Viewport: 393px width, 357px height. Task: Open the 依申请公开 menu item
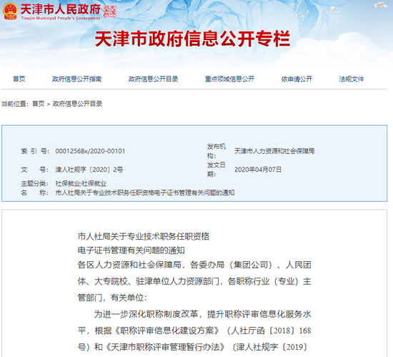[x=297, y=79]
